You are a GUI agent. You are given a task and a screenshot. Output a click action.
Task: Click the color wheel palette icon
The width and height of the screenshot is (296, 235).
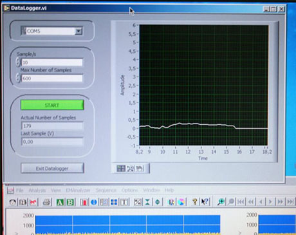(x=181, y=202)
